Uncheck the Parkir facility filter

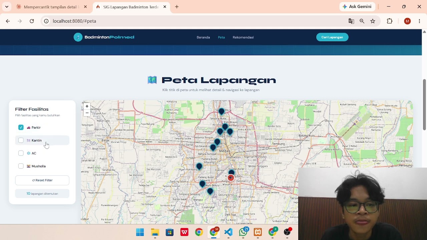(21, 127)
